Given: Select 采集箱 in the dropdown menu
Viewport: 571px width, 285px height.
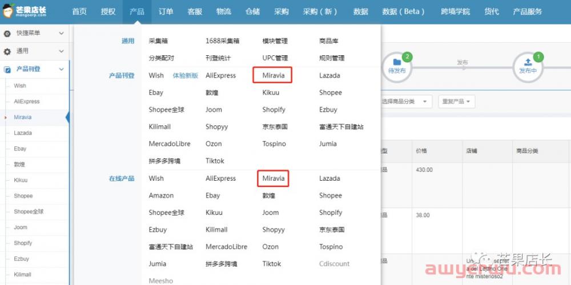Looking at the screenshot, I should point(158,41).
